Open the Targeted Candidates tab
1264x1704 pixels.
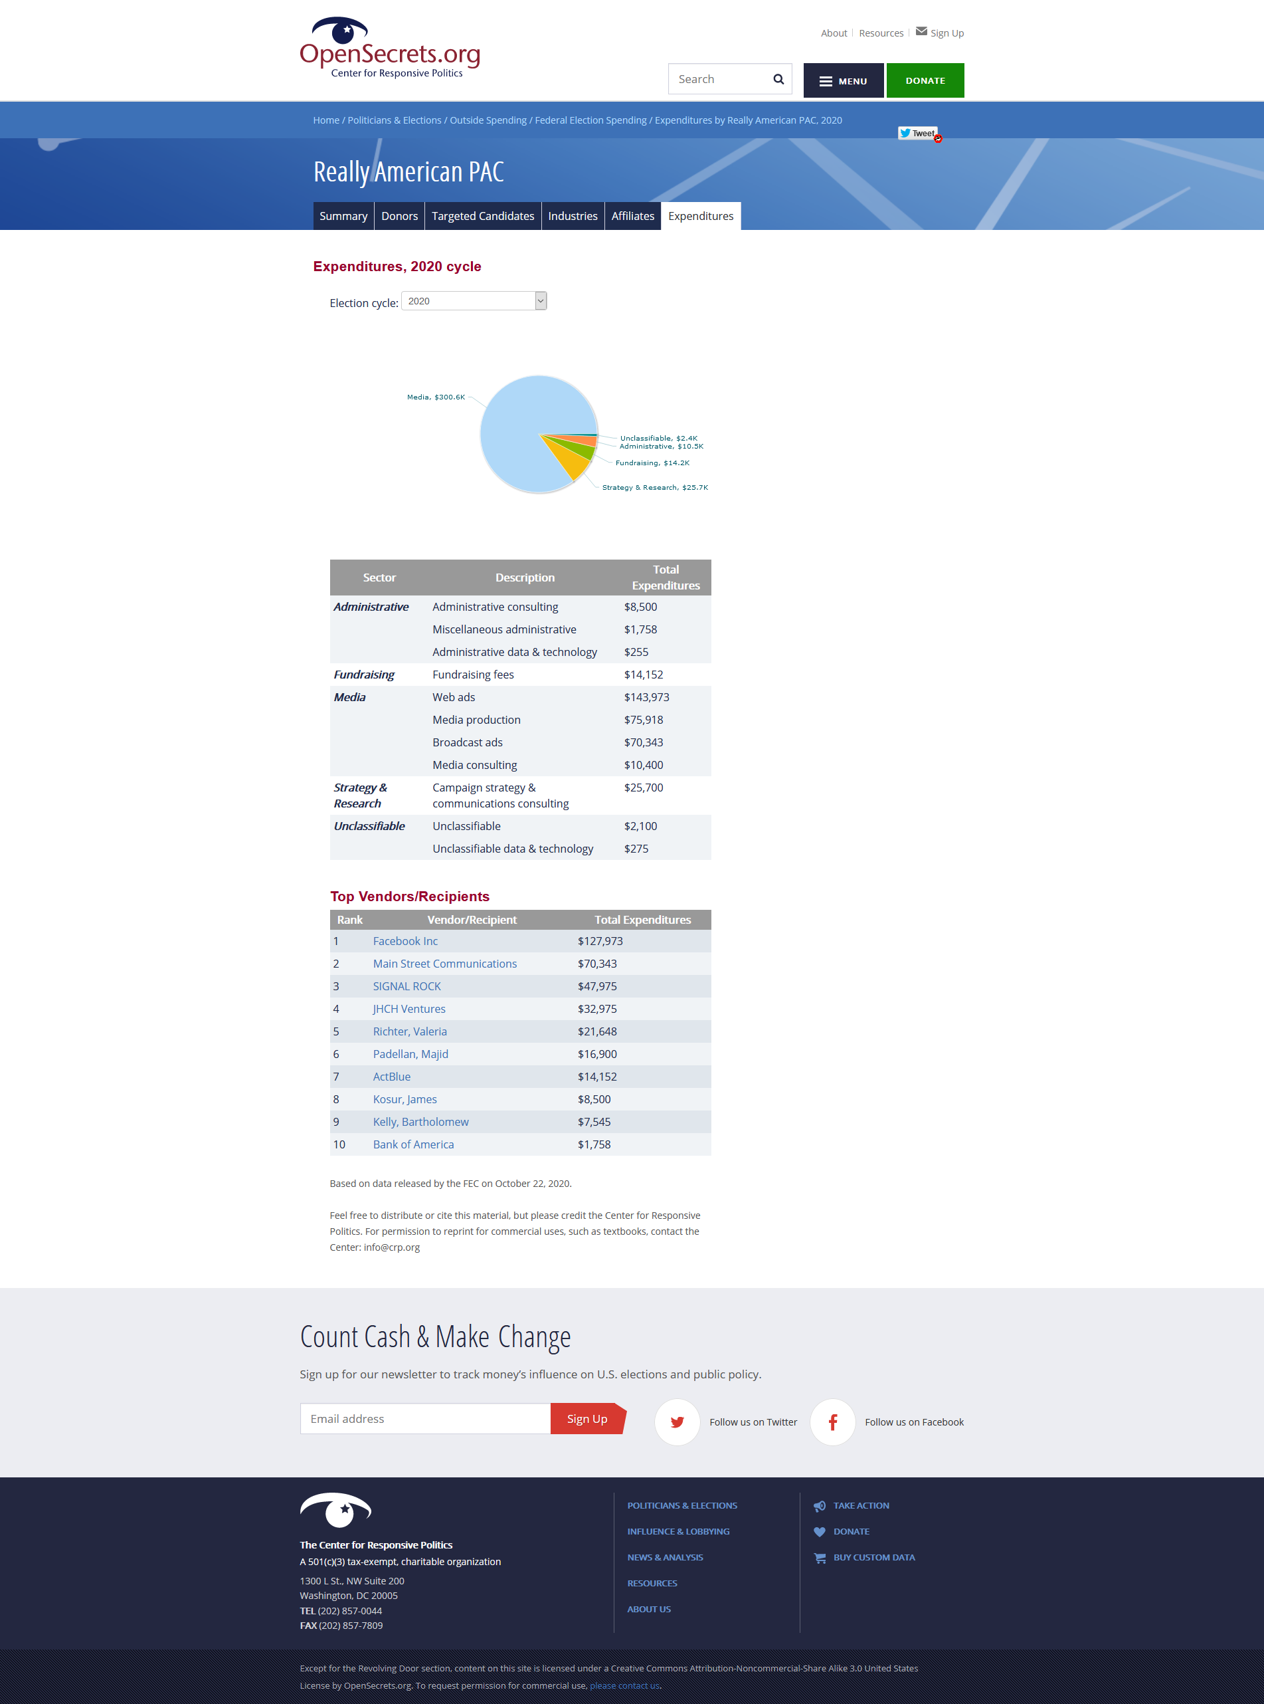(483, 216)
